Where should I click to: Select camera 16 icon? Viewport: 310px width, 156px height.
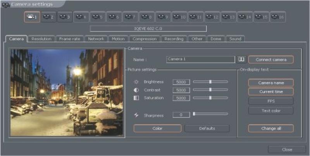(x=277, y=17)
